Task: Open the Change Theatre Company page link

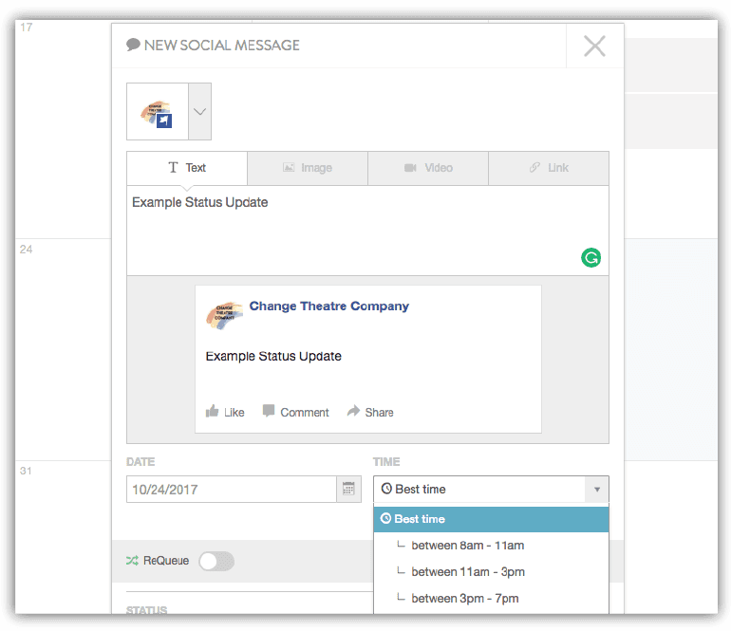Action: [x=328, y=306]
